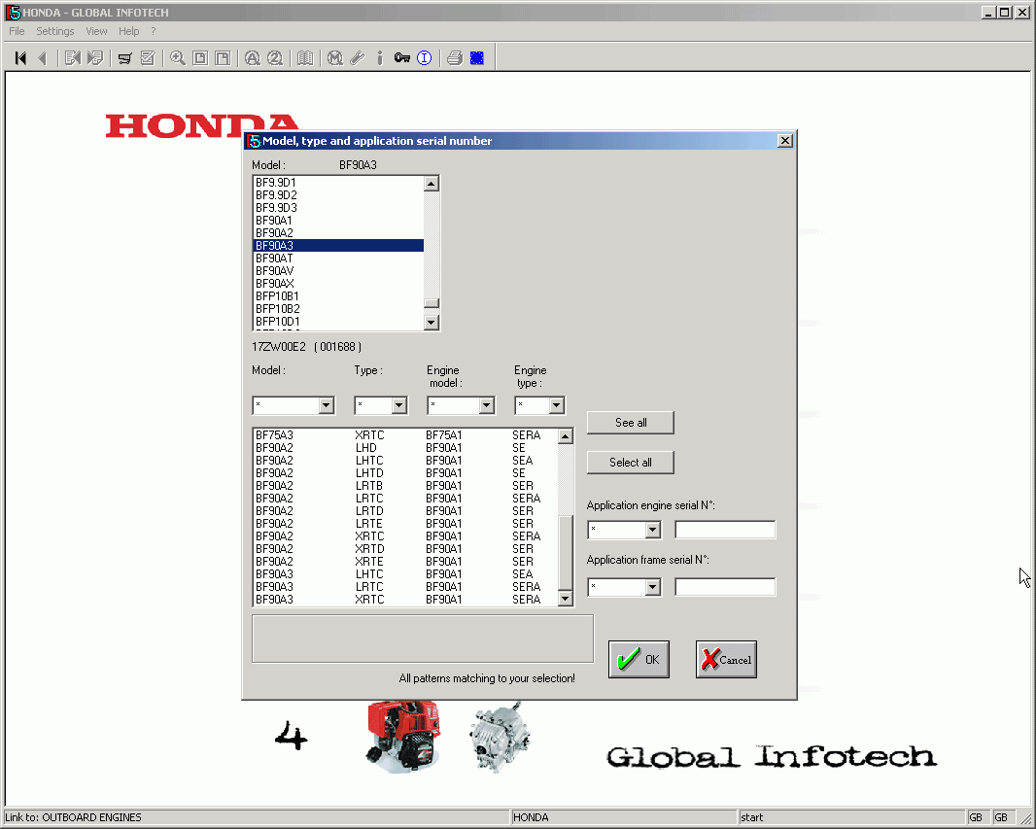Expand the Engine model filter dropdown

[486, 405]
